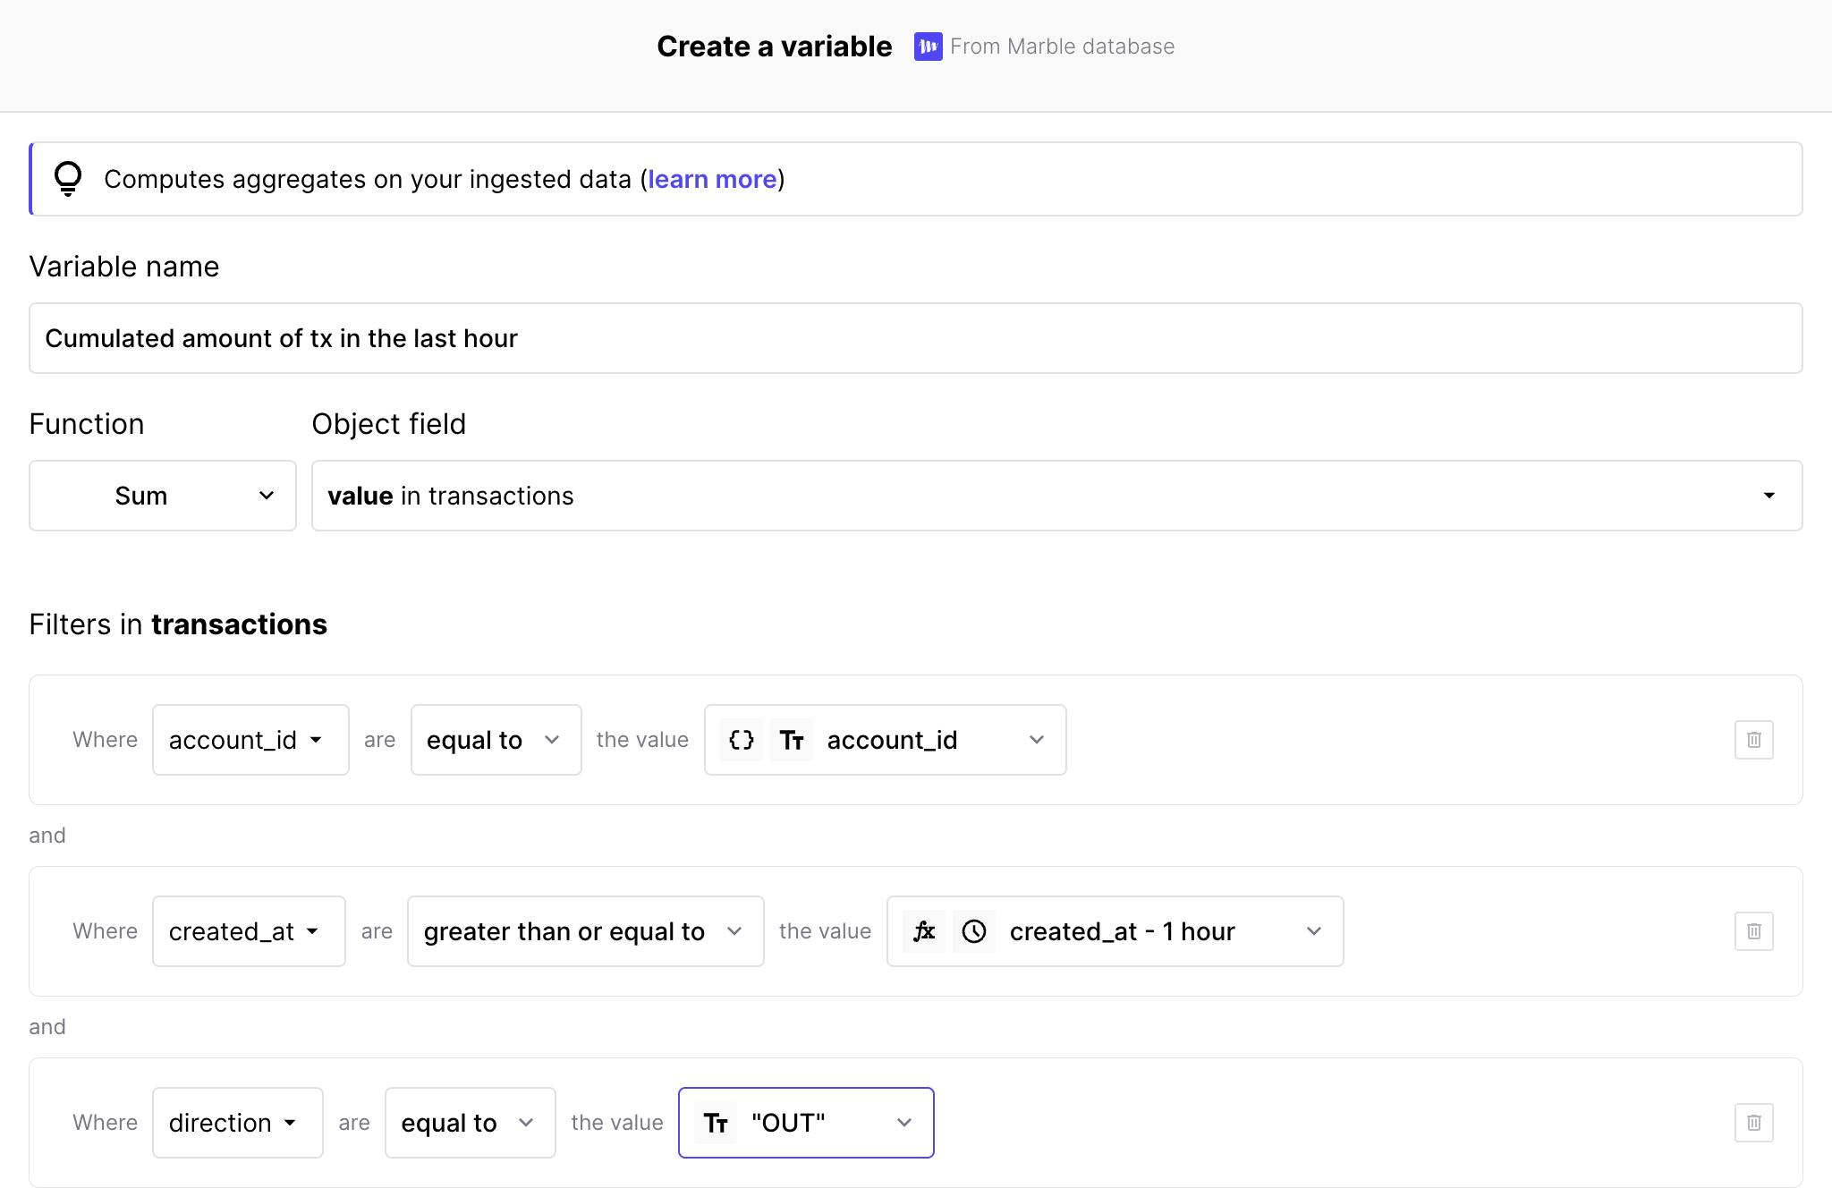
Task: Click the Variable name input field
Action: click(915, 338)
